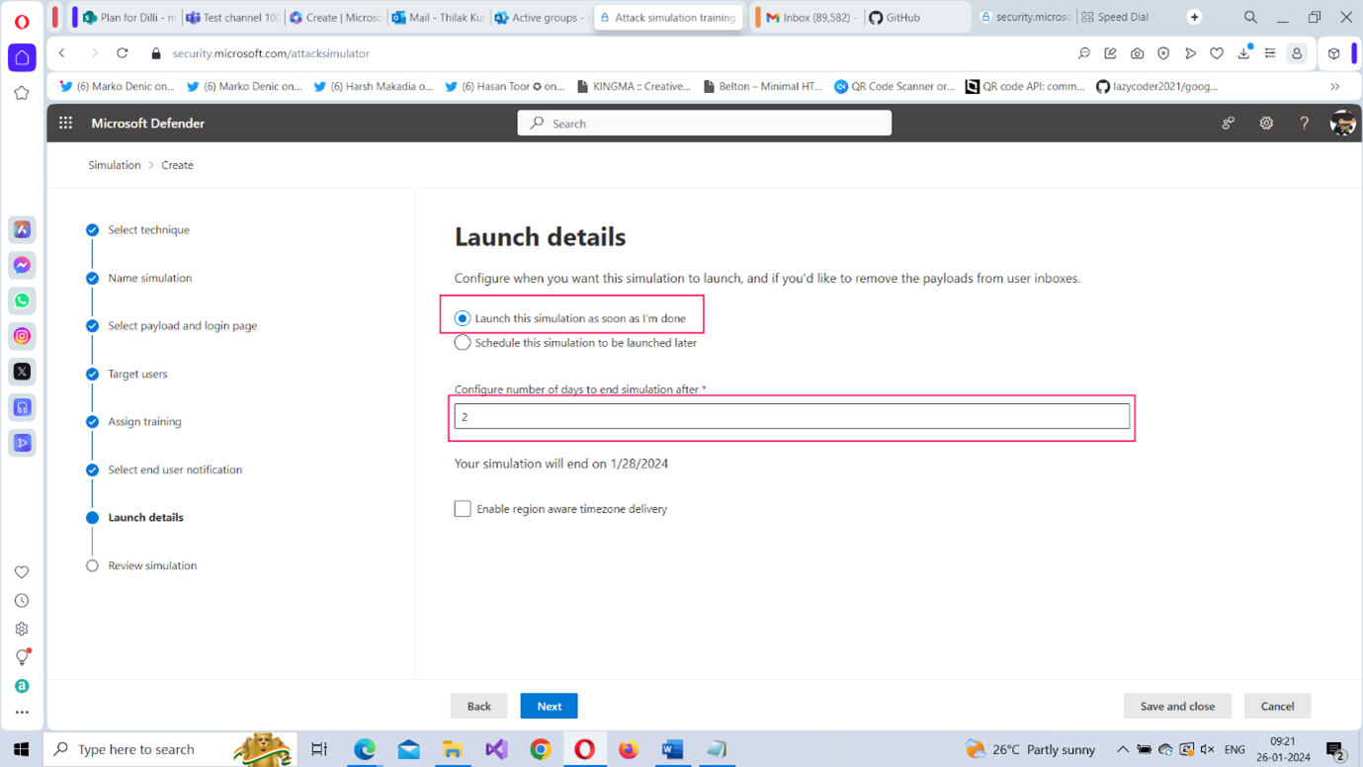Switch to the GitHub browser tab
Screen dimensions: 1363x767
point(901,18)
